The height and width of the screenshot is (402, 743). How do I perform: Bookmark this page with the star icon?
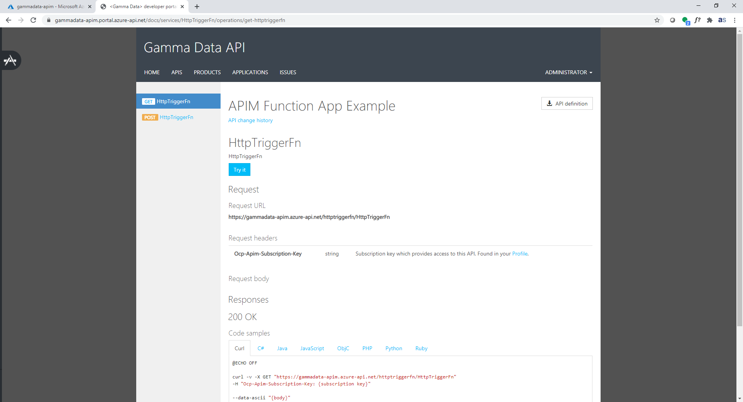click(657, 20)
